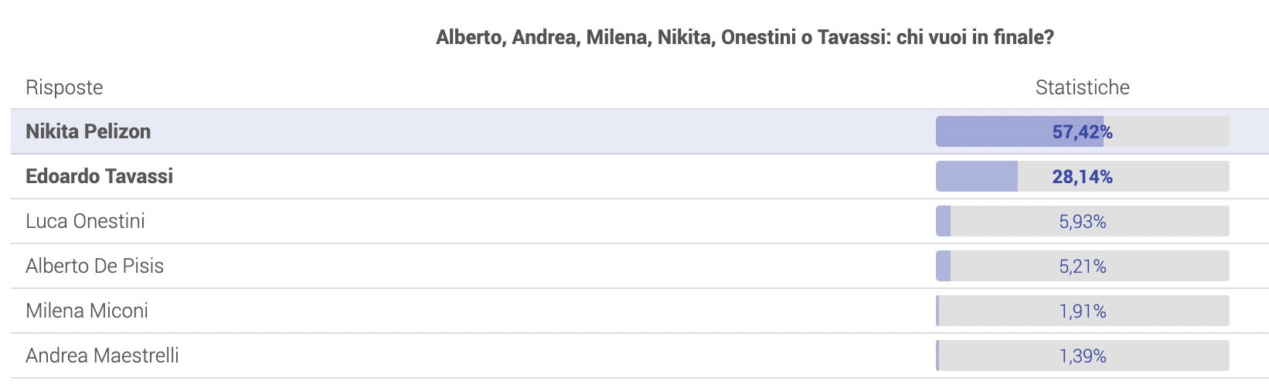1269x391 pixels.
Task: Click the Edoardo Tavassi answer label
Action: [100, 176]
